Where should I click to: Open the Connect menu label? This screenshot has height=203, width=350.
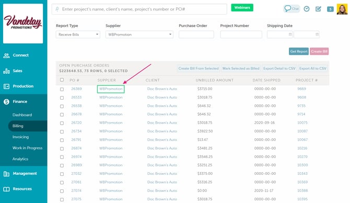20,55
